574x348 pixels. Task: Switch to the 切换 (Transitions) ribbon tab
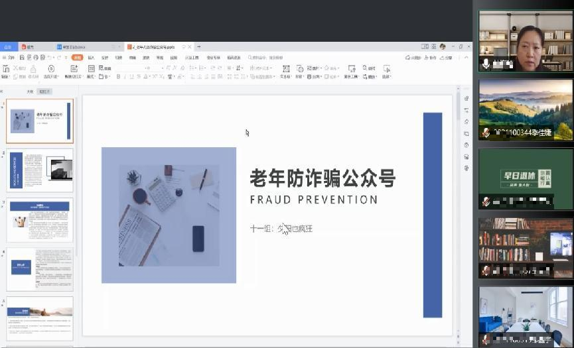119,58
